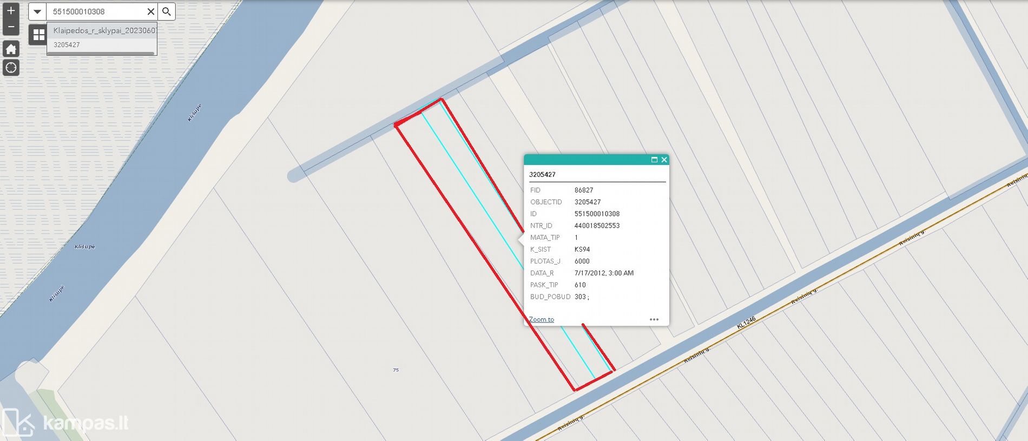Maximize the parcel info popup
Viewport: 1028px width, 441px height.
click(654, 160)
